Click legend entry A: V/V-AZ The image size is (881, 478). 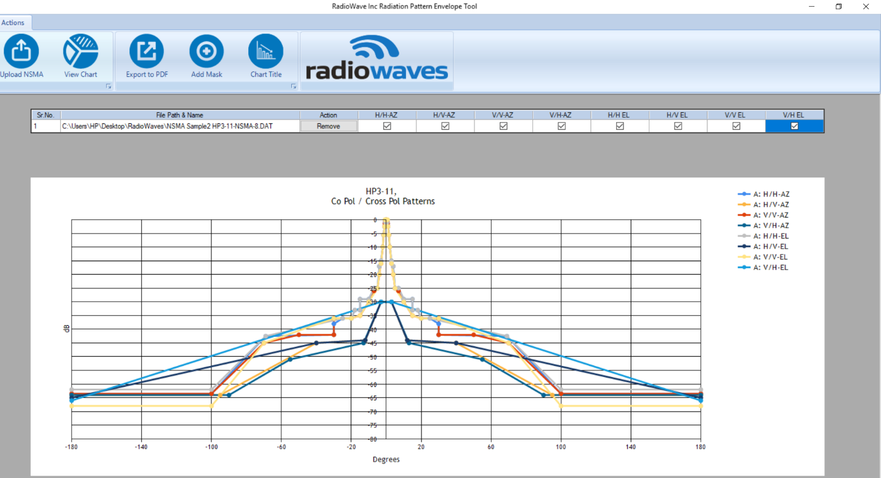pos(763,215)
